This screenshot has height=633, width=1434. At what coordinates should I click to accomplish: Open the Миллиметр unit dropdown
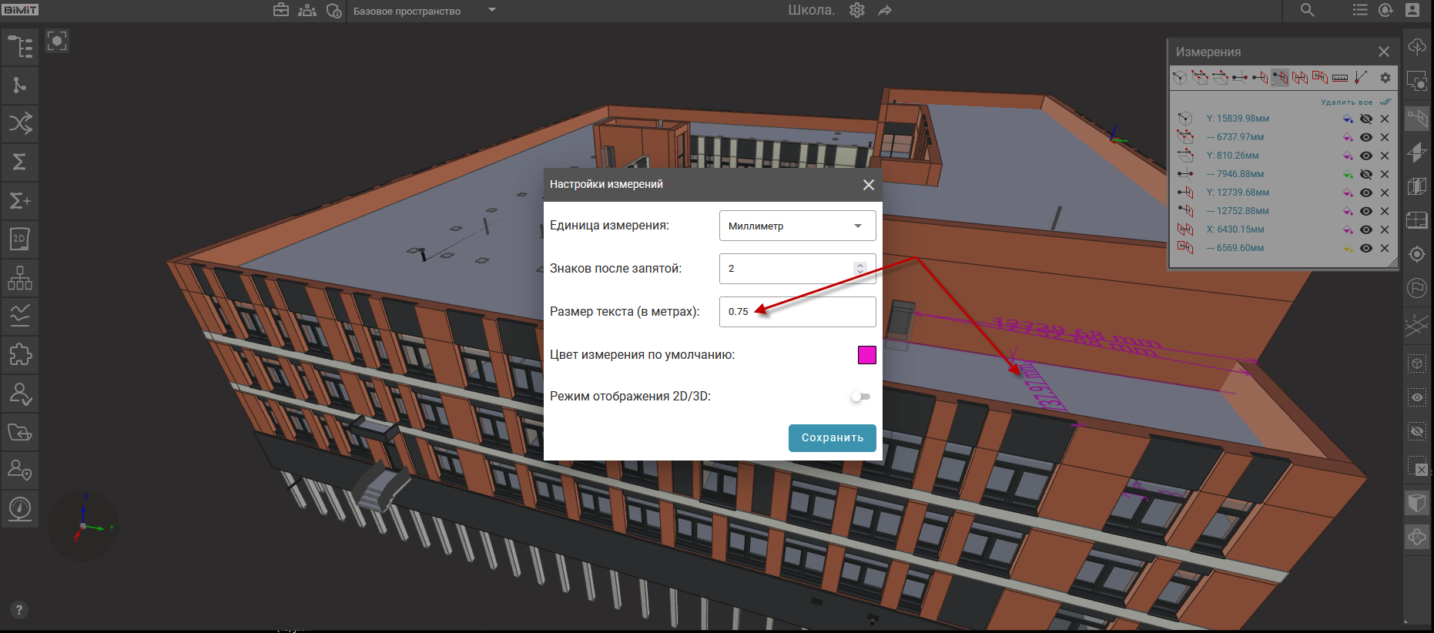pyautogui.click(x=797, y=226)
